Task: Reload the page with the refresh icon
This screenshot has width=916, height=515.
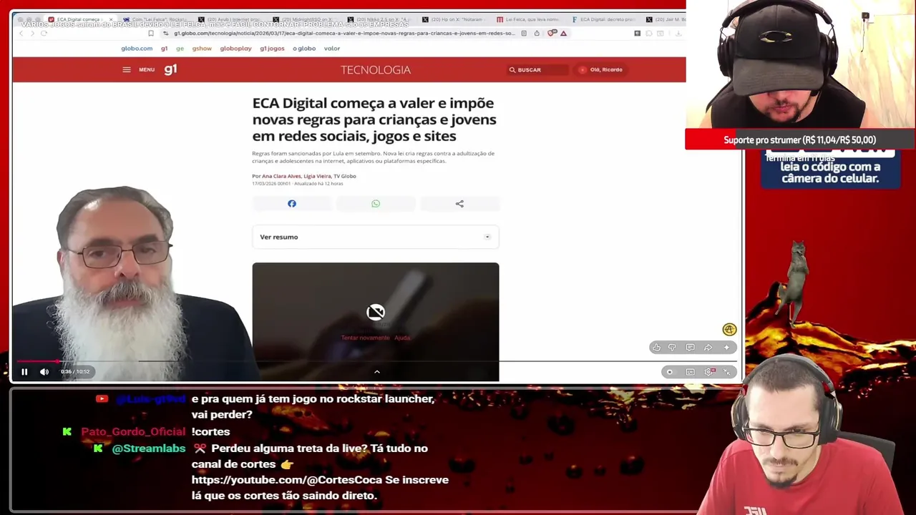Action: tap(44, 33)
